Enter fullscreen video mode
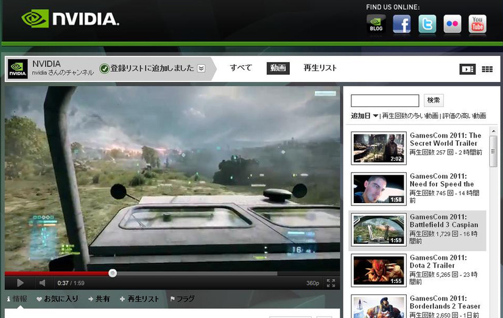 pyautogui.click(x=331, y=283)
